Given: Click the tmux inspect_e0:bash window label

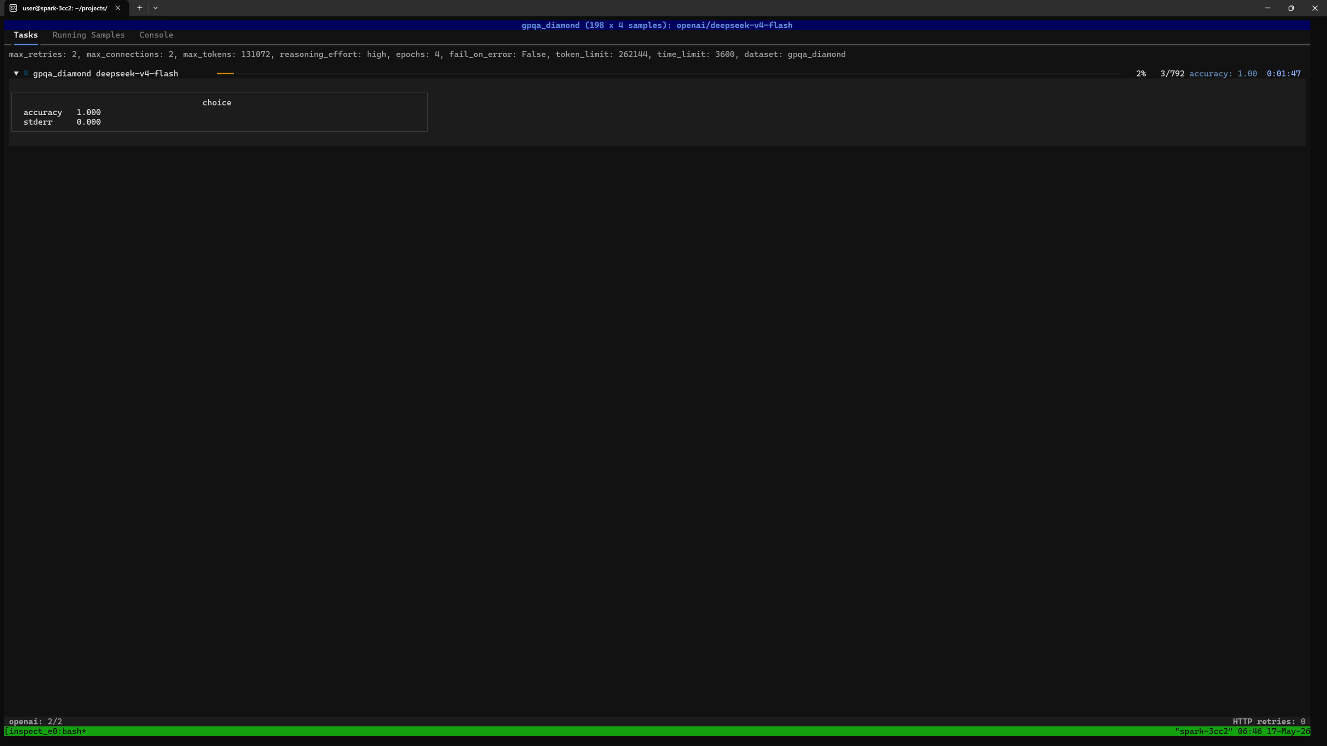Looking at the screenshot, I should coord(45,731).
